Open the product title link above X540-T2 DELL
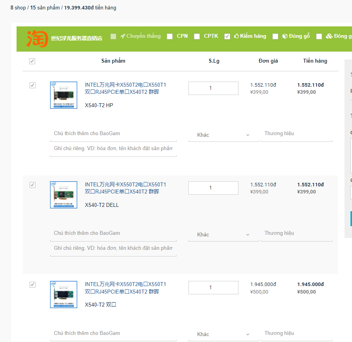Screen dimensions: 352x342 click(125, 188)
